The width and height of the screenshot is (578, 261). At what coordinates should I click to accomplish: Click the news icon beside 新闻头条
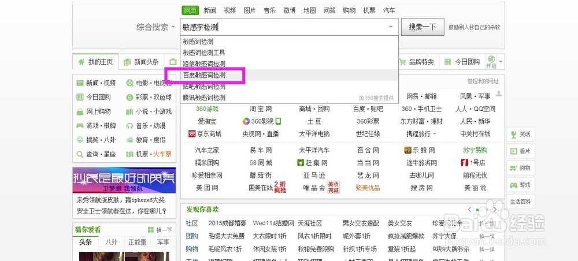point(127,62)
